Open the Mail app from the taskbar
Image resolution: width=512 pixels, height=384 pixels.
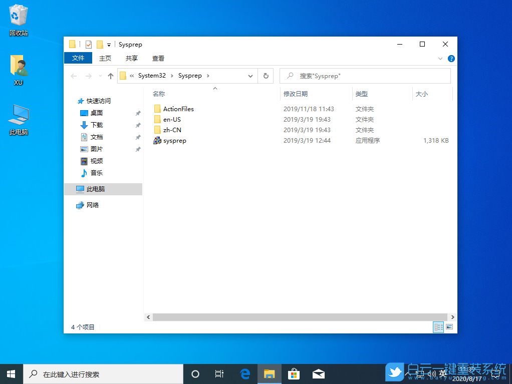click(318, 373)
